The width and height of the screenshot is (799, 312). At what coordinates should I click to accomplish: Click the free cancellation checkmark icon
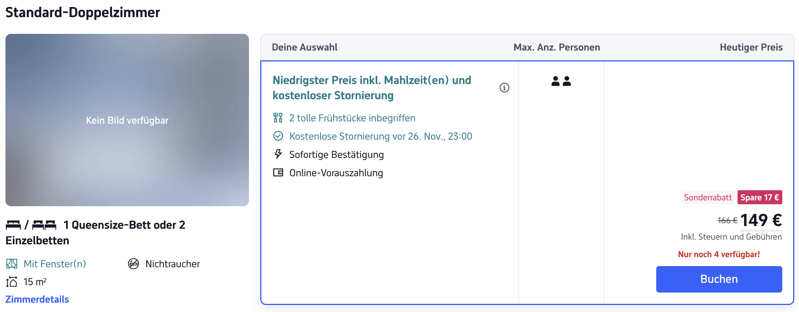tap(278, 136)
